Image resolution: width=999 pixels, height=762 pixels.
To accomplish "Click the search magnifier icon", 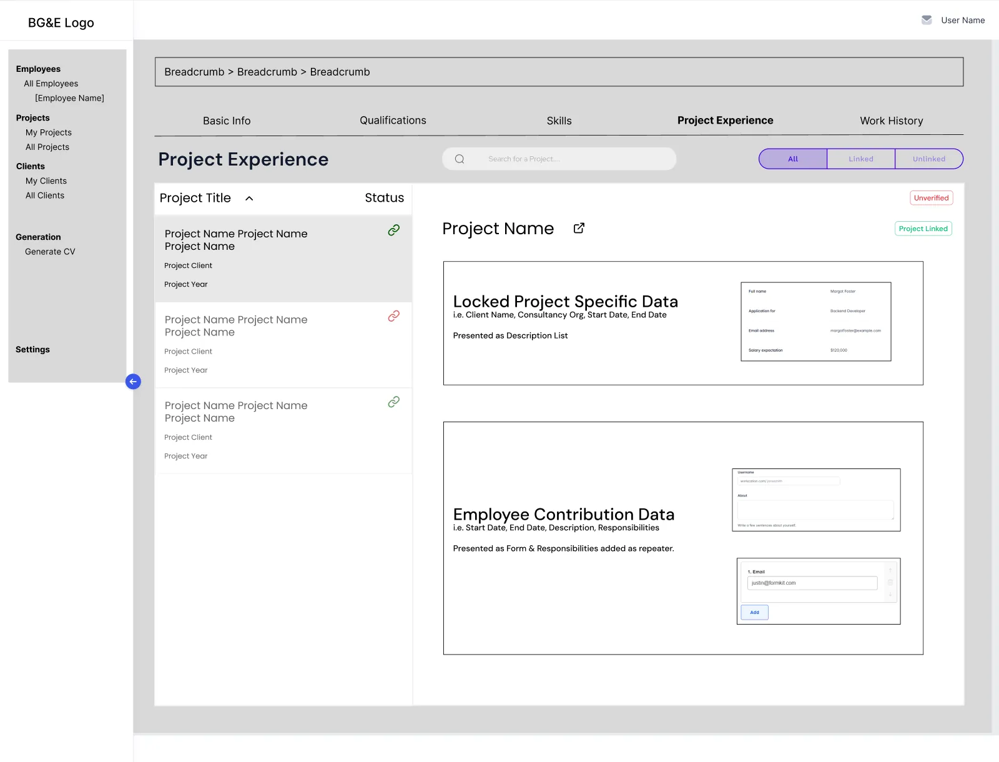I will [460, 159].
